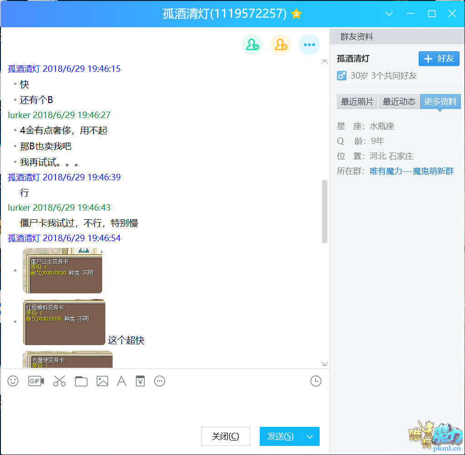Select the 更多资料 tab
Screen dimensions: 465x455
440,102
